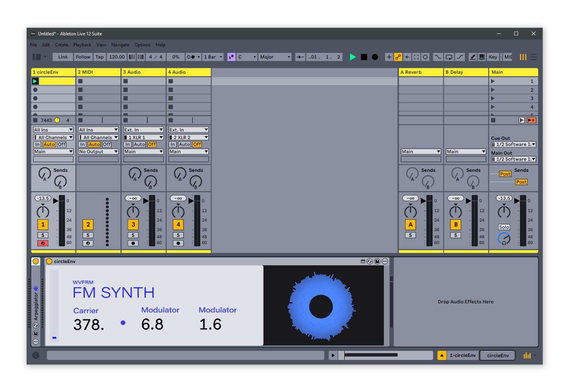This screenshot has height=390, width=572.
Task: Launch the first clip on circleEnv track
Action: tap(35, 81)
